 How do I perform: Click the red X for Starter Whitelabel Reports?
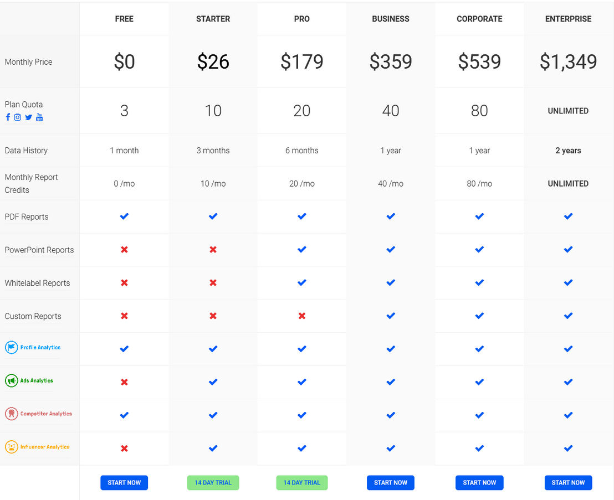coord(213,282)
